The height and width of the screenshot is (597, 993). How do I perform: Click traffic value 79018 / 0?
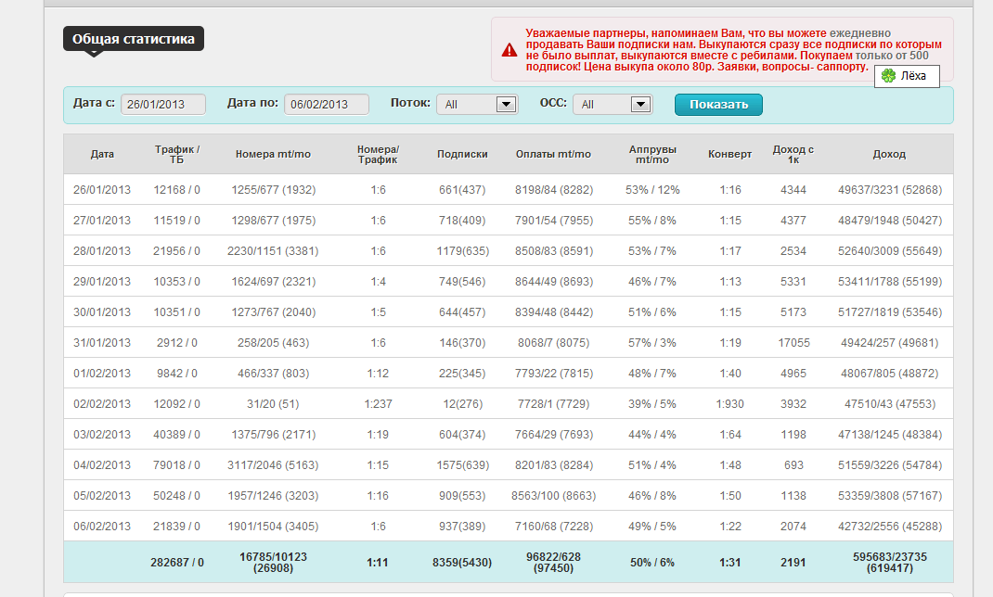click(176, 464)
